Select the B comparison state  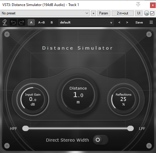click(52, 22)
